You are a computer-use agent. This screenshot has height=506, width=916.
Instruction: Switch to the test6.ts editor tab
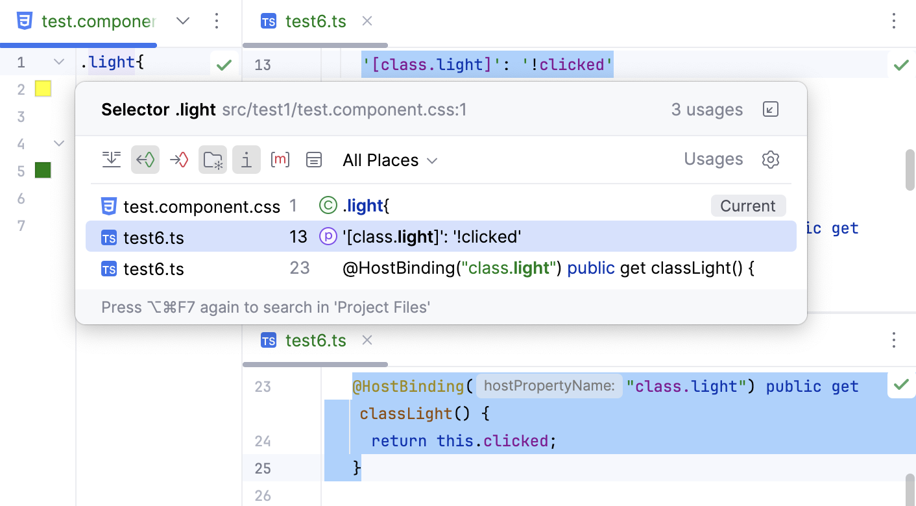(x=316, y=21)
